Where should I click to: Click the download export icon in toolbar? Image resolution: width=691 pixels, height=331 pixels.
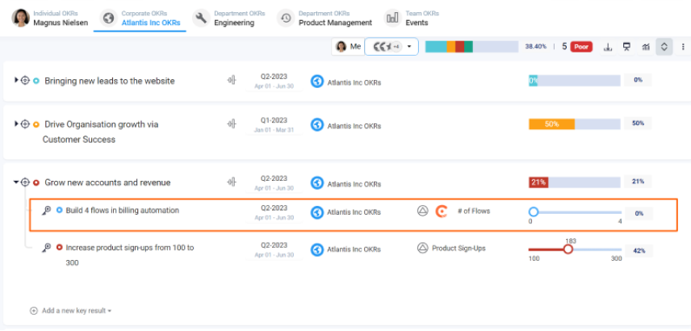[608, 46]
